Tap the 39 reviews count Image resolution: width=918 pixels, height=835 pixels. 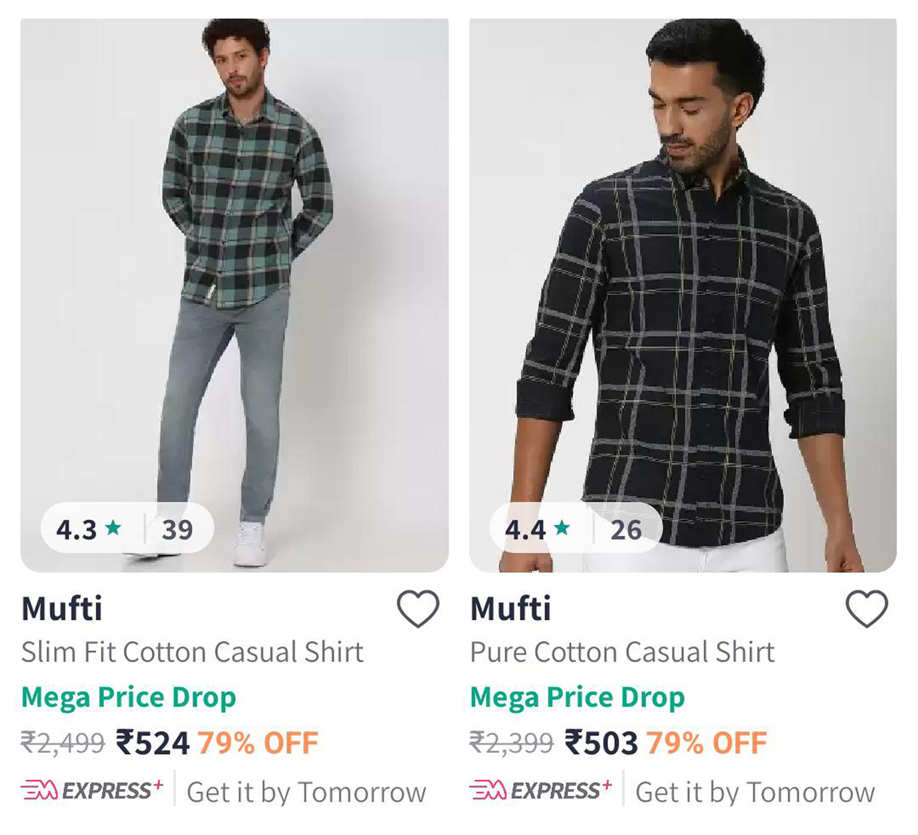coord(177,529)
